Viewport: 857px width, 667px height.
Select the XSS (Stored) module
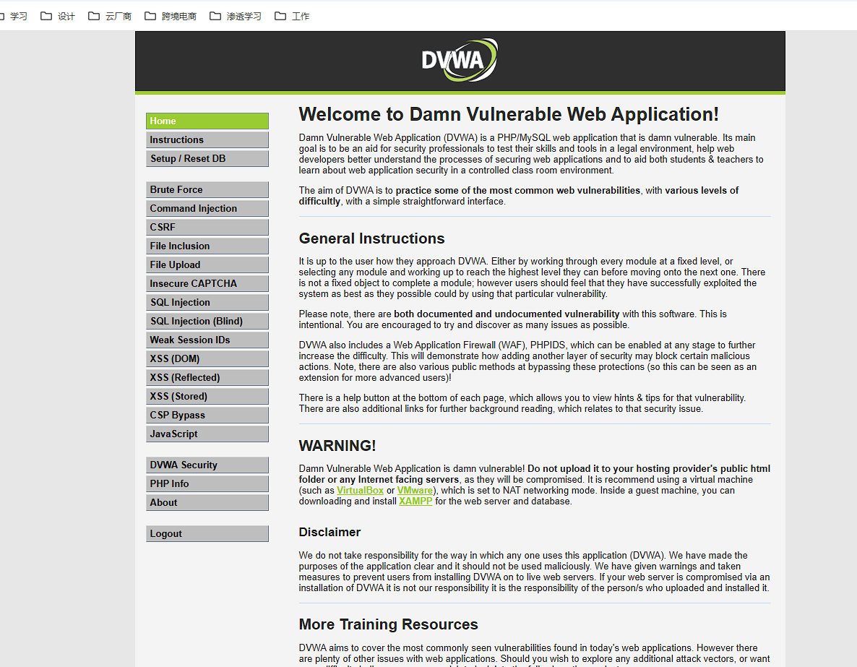pyautogui.click(x=207, y=397)
